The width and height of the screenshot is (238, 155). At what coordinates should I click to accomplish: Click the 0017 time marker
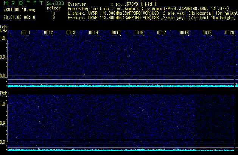pos(162,33)
